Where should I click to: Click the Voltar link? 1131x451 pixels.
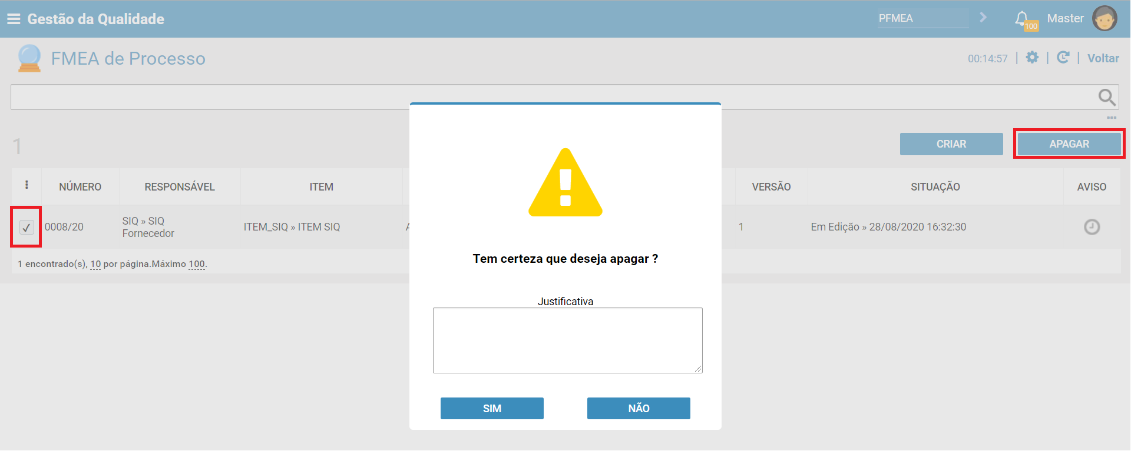point(1103,58)
